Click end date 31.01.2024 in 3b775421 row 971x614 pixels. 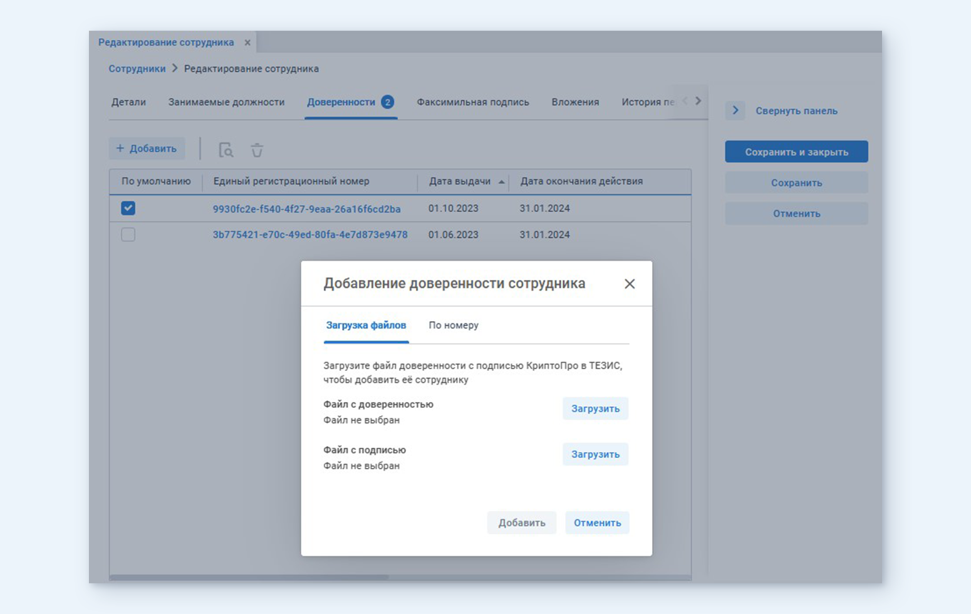pyautogui.click(x=544, y=235)
